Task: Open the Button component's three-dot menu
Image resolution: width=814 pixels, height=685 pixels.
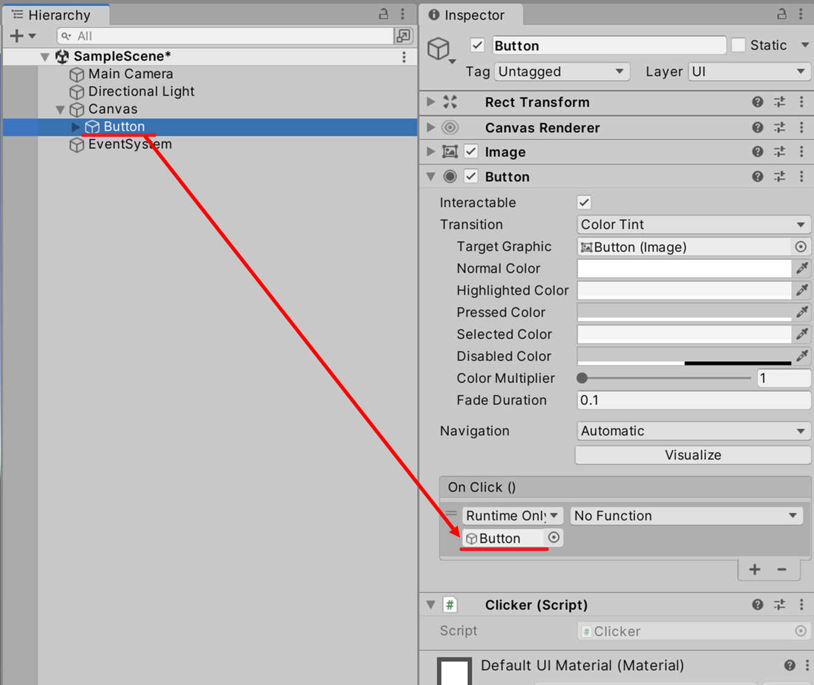Action: pos(801,177)
